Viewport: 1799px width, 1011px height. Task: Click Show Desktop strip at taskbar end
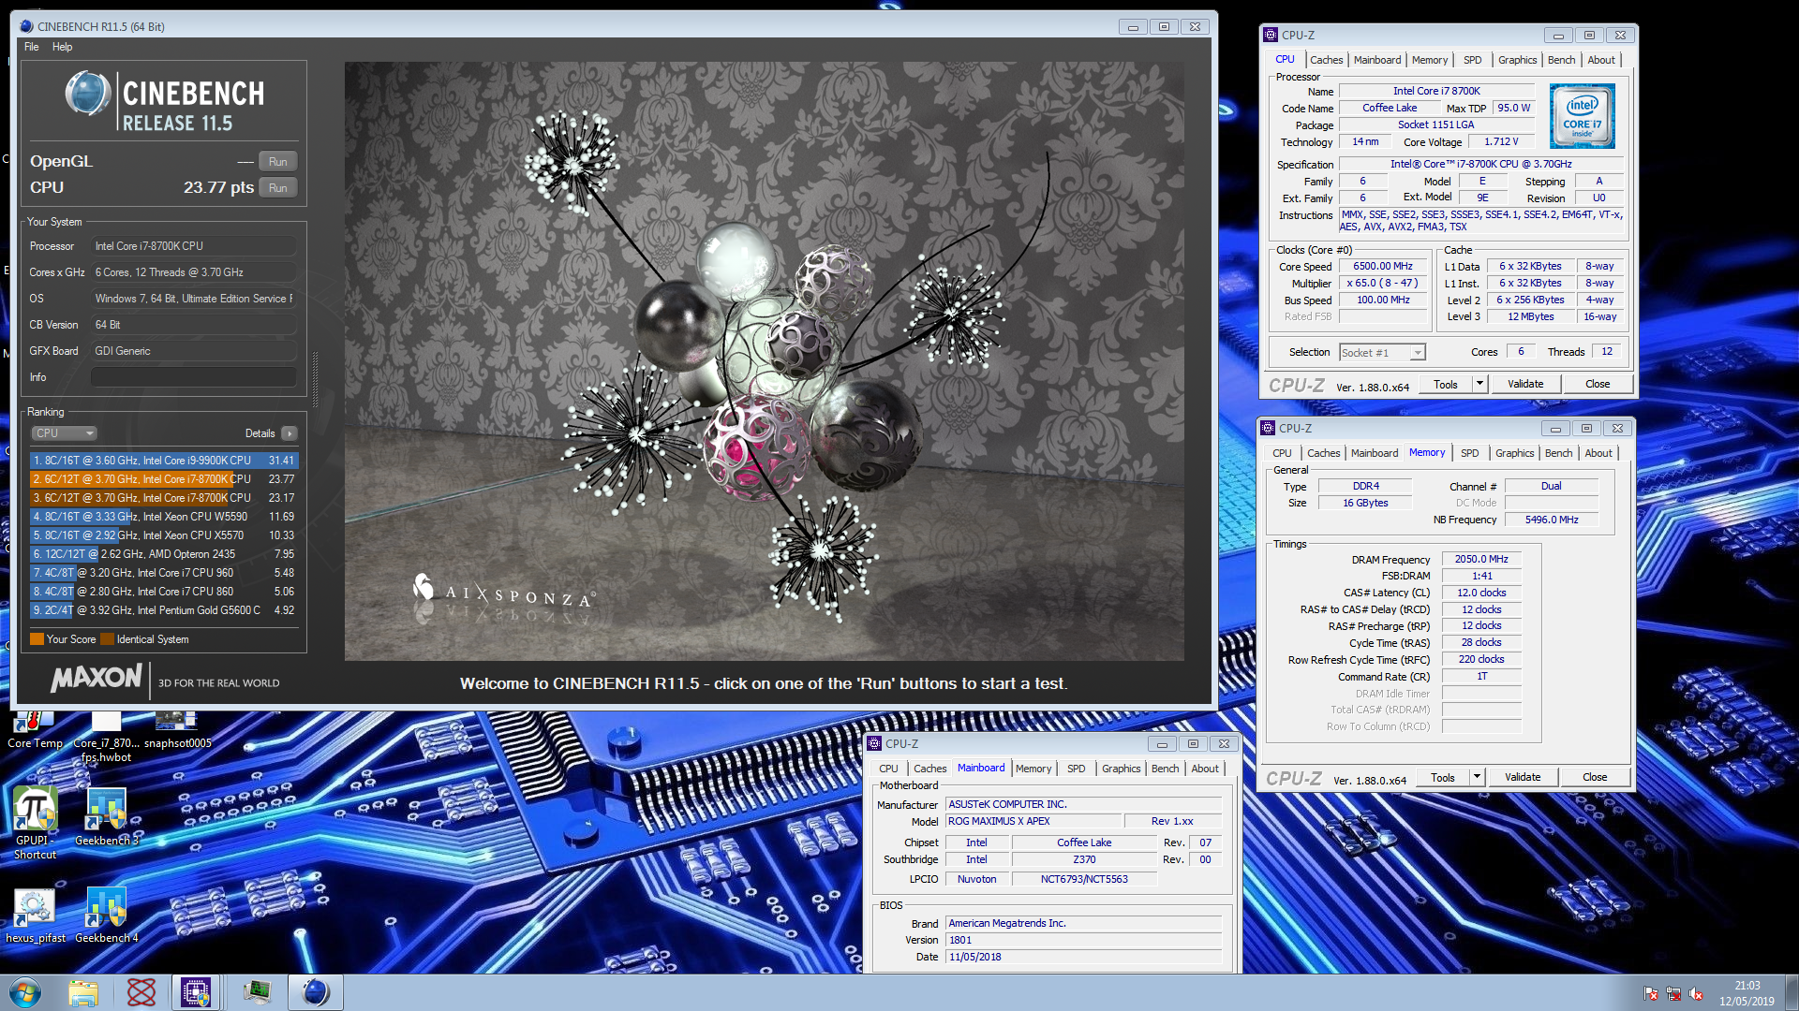[1792, 993]
